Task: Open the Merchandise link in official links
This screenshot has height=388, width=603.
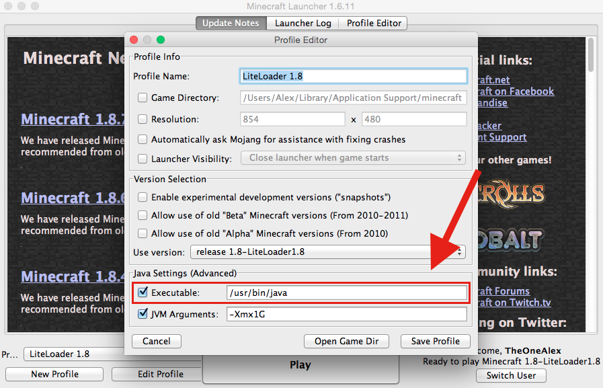Action: click(x=493, y=103)
